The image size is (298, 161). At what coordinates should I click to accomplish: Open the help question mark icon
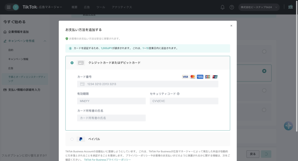[232, 7]
